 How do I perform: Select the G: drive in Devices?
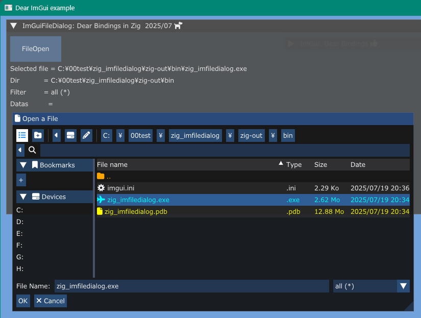tap(20, 257)
